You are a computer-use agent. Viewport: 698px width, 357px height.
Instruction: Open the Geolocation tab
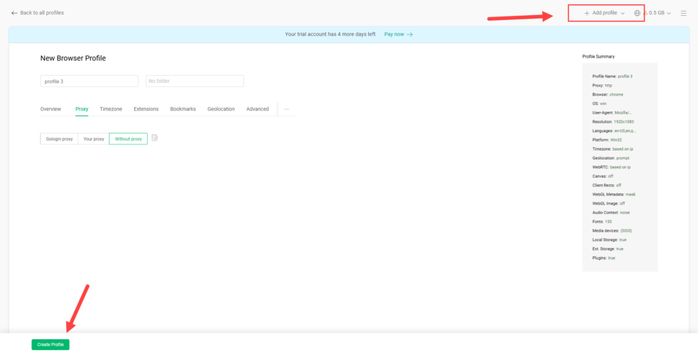point(221,109)
